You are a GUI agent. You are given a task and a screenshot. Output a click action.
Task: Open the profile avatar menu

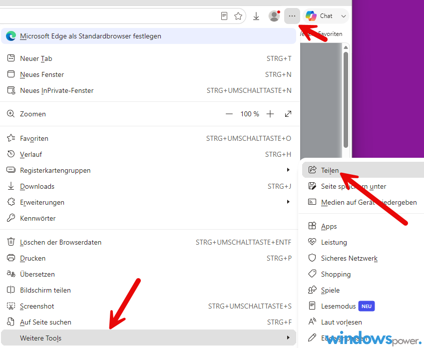point(274,16)
